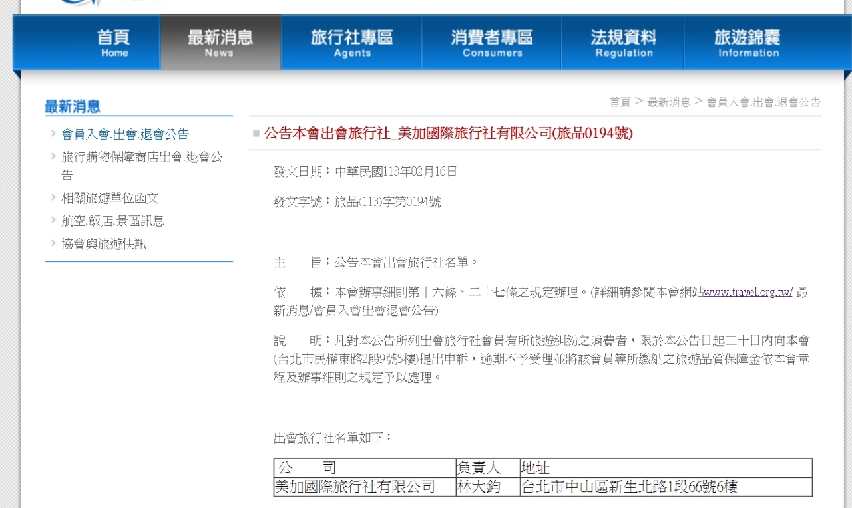Click the announcement title 公告本會出會旅行社
The width and height of the screenshot is (852, 508).
(x=449, y=133)
